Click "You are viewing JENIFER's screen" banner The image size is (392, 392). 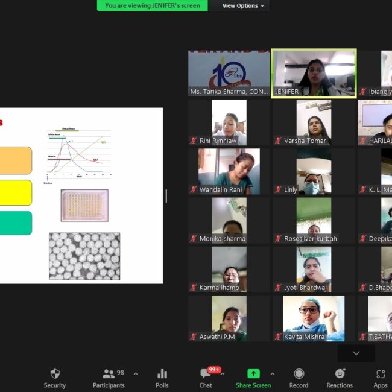tap(152, 5)
